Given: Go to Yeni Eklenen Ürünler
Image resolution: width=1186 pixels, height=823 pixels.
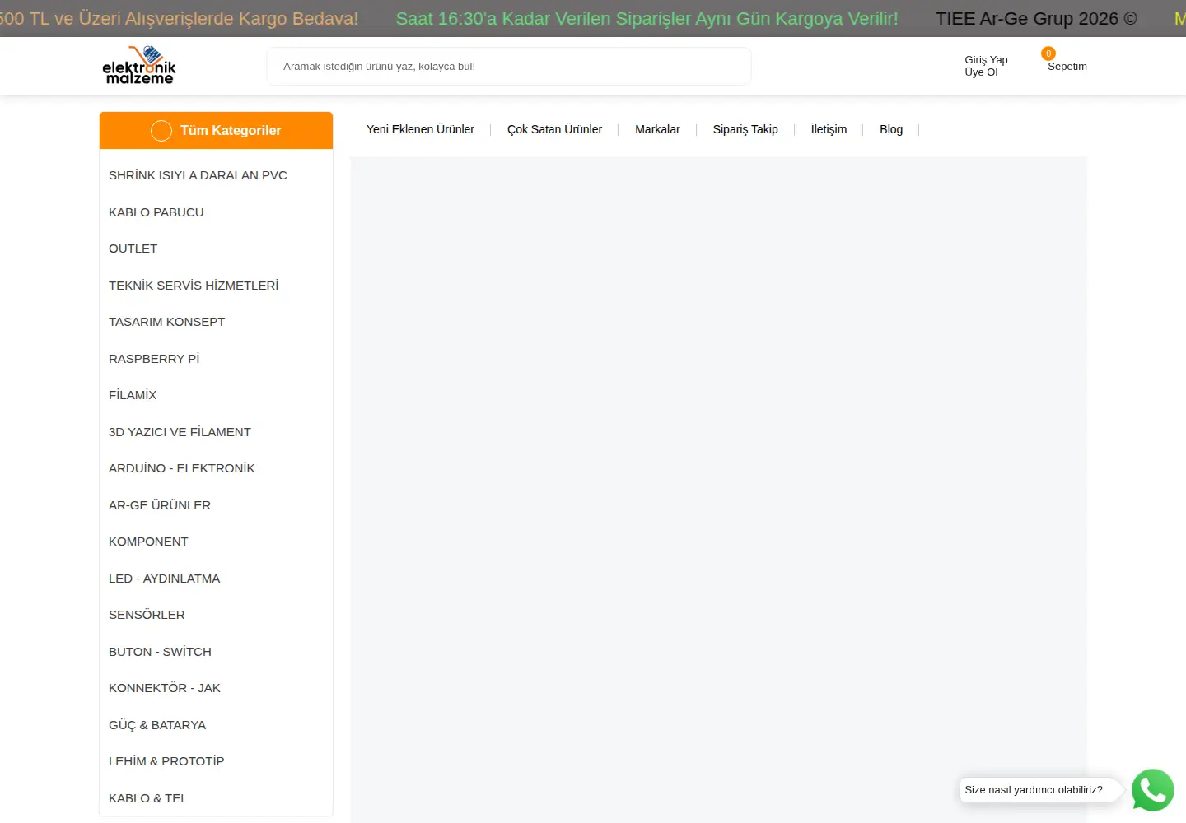Looking at the screenshot, I should (x=420, y=129).
